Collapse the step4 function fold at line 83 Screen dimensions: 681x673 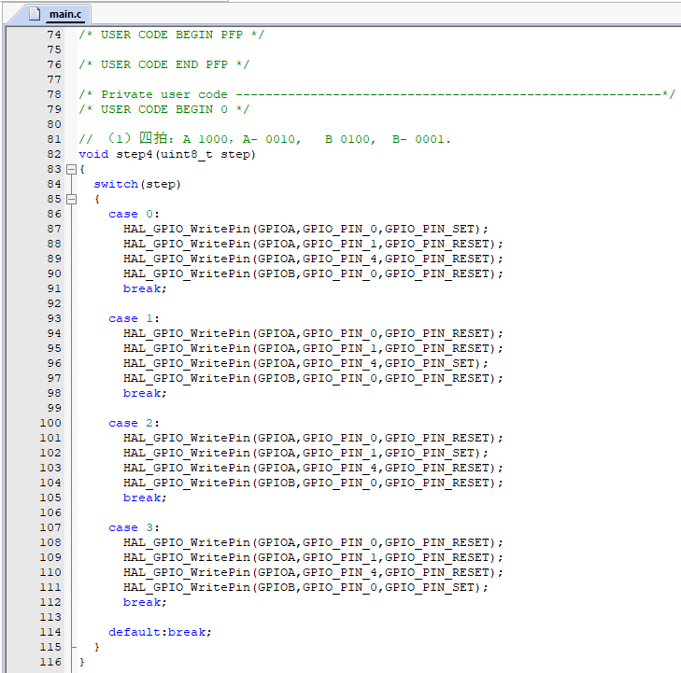(71, 169)
